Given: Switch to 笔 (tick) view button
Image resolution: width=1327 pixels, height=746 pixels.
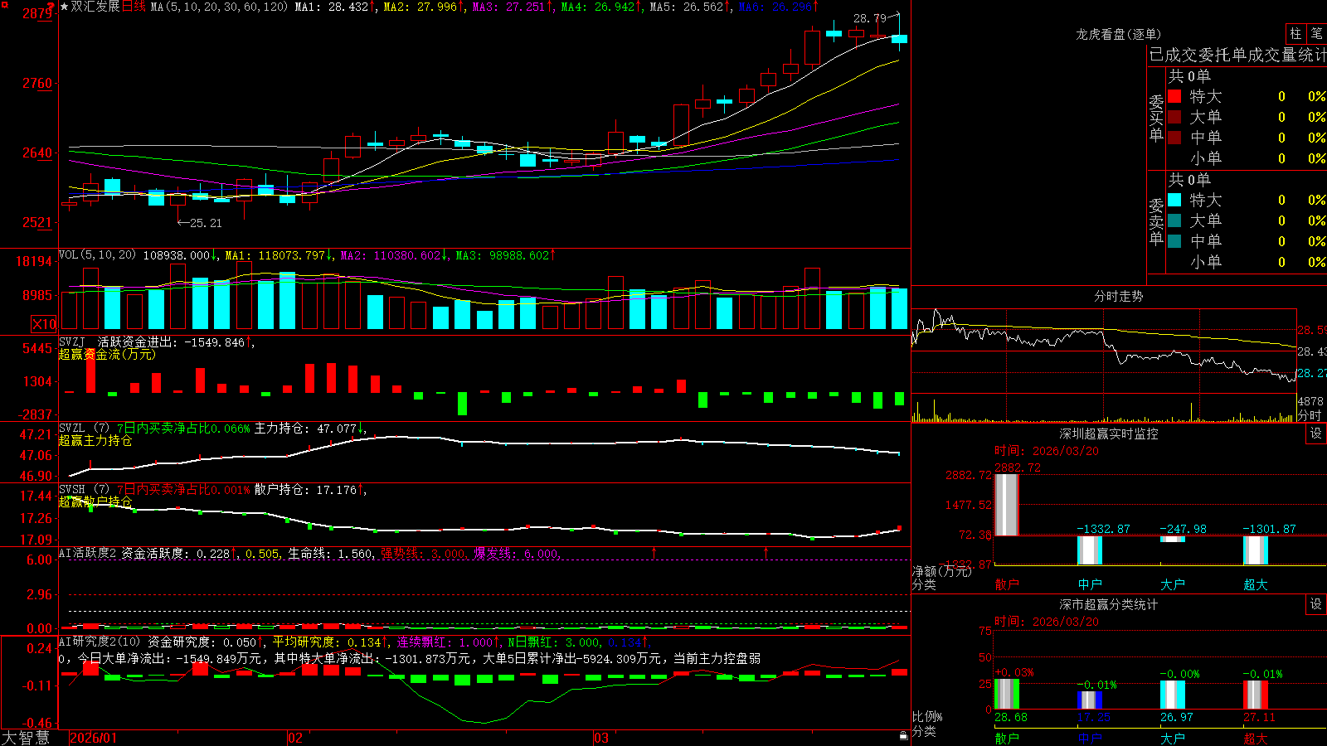Looking at the screenshot, I should click(x=1316, y=33).
